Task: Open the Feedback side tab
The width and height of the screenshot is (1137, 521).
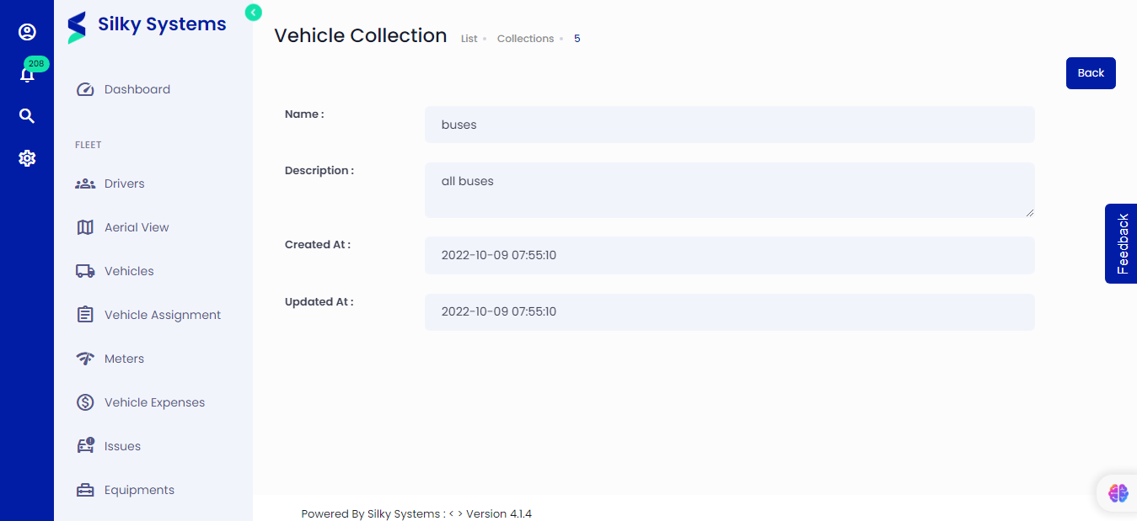Action: (x=1122, y=243)
